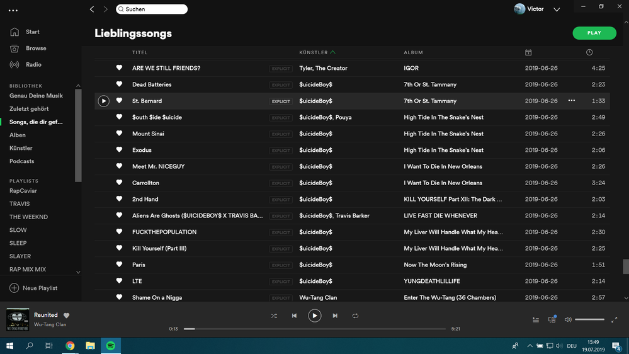The image size is (629, 354).
Task: Open the TRAVIS playlist
Action: click(20, 204)
